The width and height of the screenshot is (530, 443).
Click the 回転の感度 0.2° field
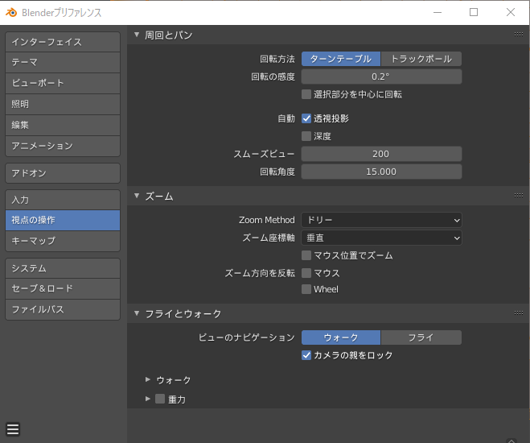pyautogui.click(x=381, y=77)
